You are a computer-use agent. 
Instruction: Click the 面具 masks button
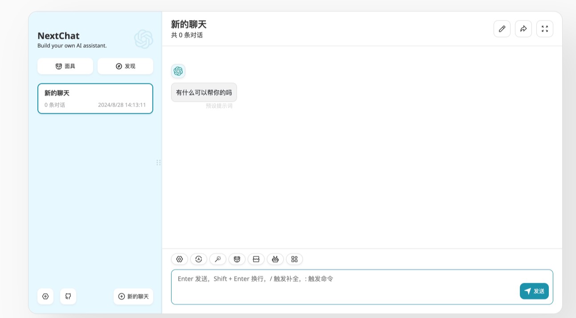(x=65, y=66)
